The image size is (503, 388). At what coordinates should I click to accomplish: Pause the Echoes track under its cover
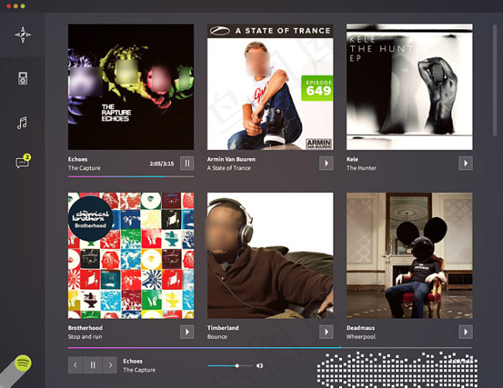point(187,163)
